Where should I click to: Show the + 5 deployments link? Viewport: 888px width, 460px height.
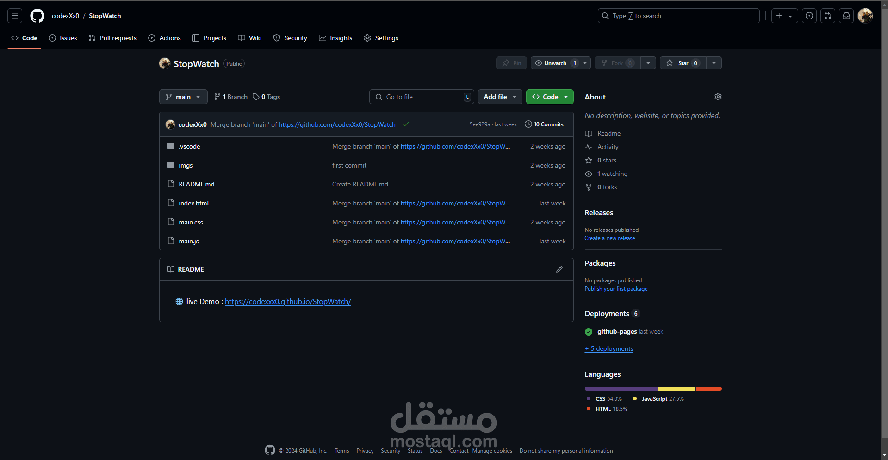pos(609,348)
